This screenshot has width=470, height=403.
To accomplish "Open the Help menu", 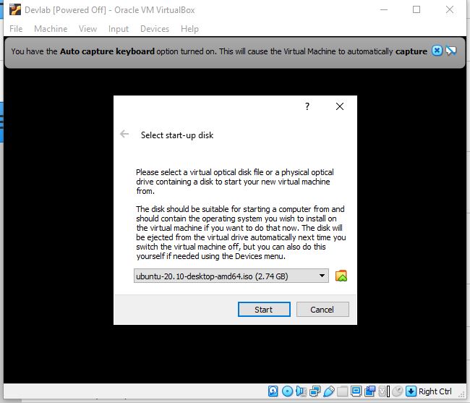I will pyautogui.click(x=189, y=29).
